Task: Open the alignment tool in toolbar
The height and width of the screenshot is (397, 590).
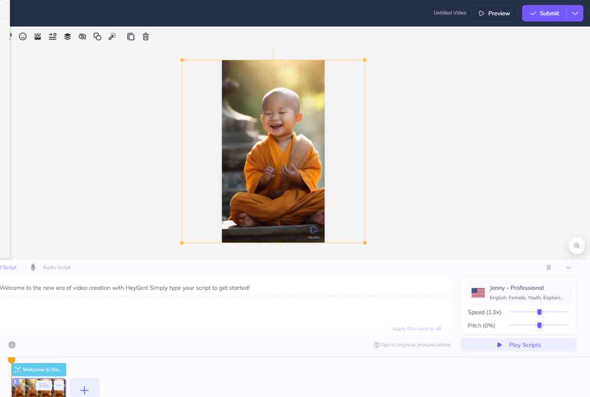Action: tap(53, 36)
